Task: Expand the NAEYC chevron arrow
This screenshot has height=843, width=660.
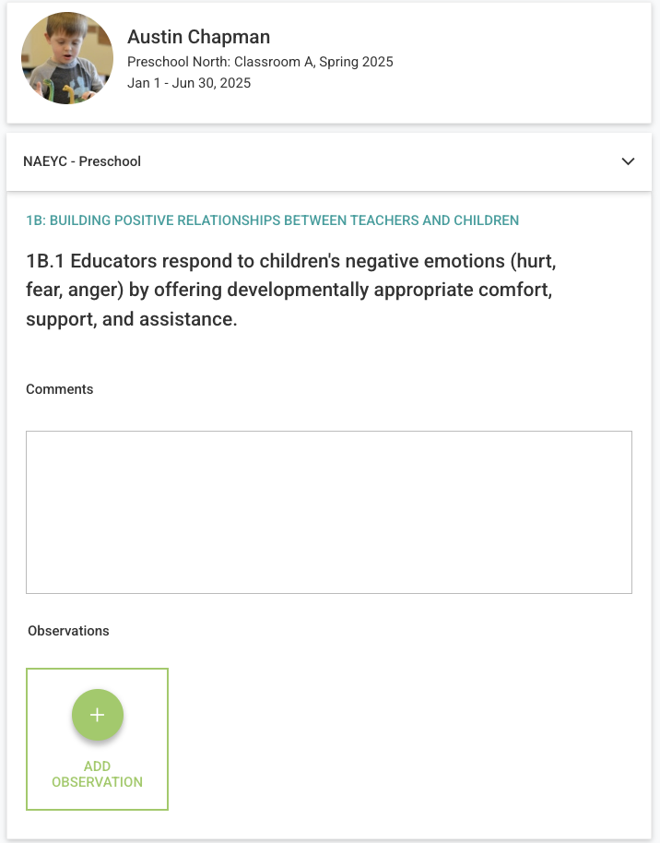Action: (628, 161)
